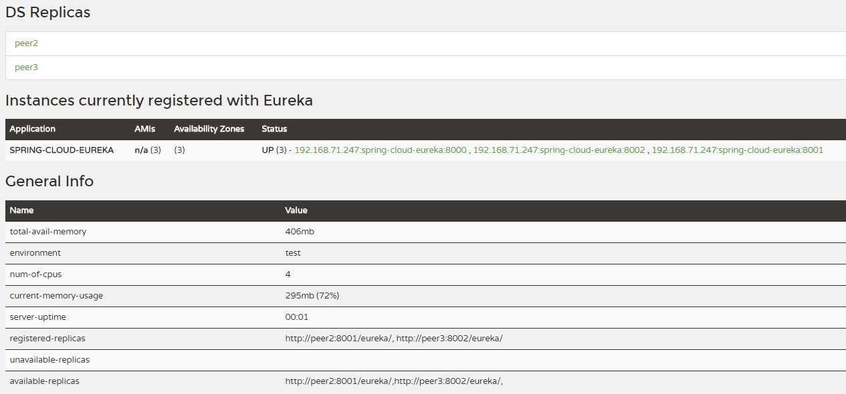Click the Status column header

(274, 129)
